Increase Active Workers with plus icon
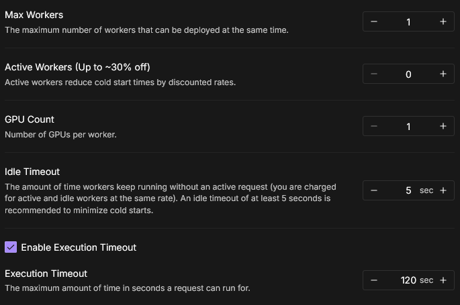The height and width of the screenshot is (305, 460). (443, 74)
